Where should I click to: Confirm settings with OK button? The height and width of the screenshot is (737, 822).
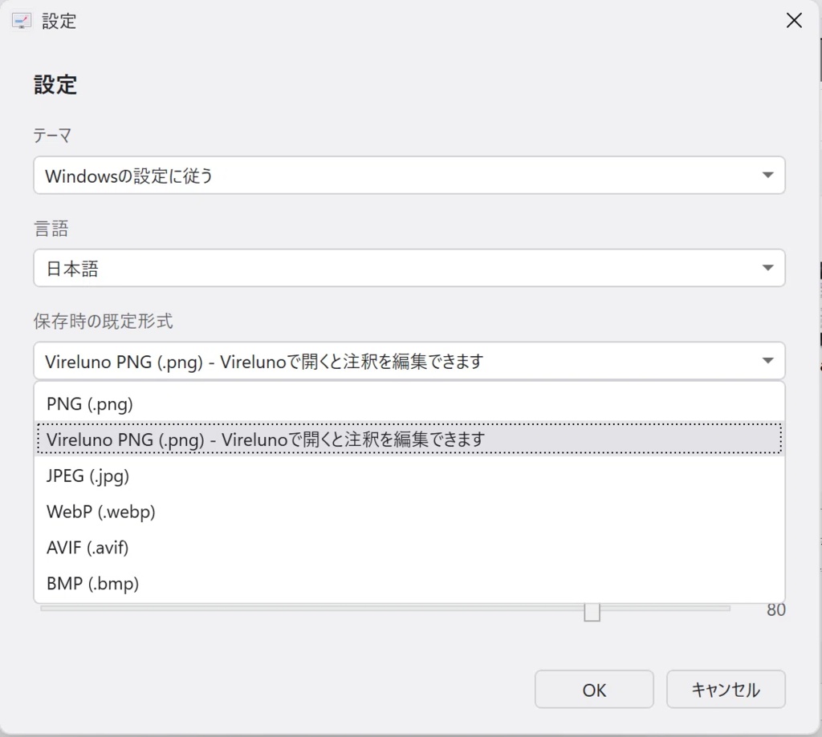coord(594,690)
